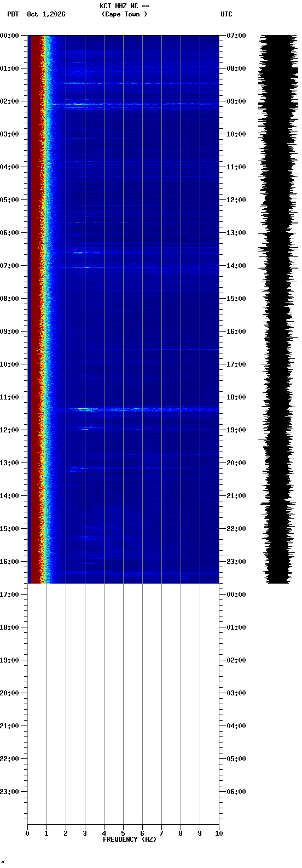Click the frequency axis '9' tick label
The image size is (302, 868).
[x=200, y=833]
